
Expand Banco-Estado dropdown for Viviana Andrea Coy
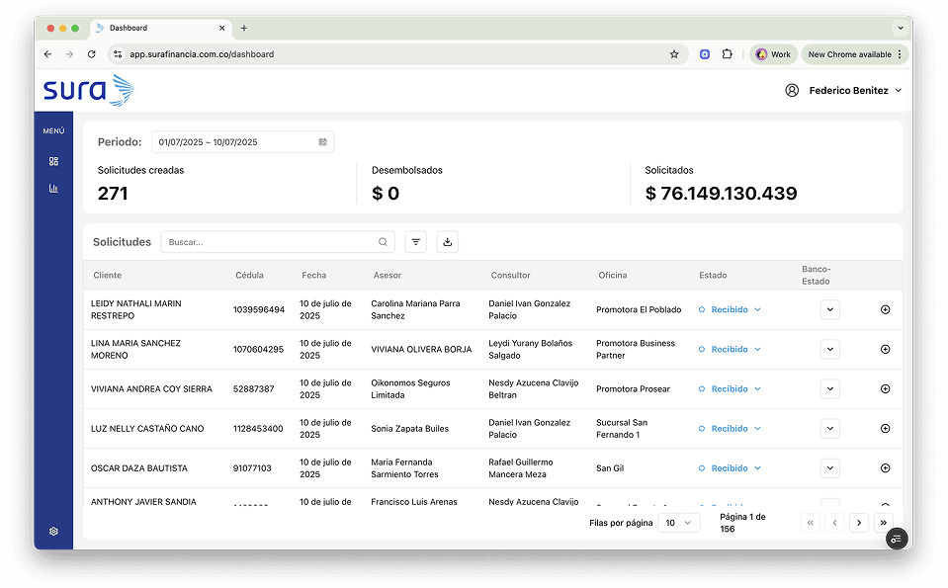click(830, 388)
